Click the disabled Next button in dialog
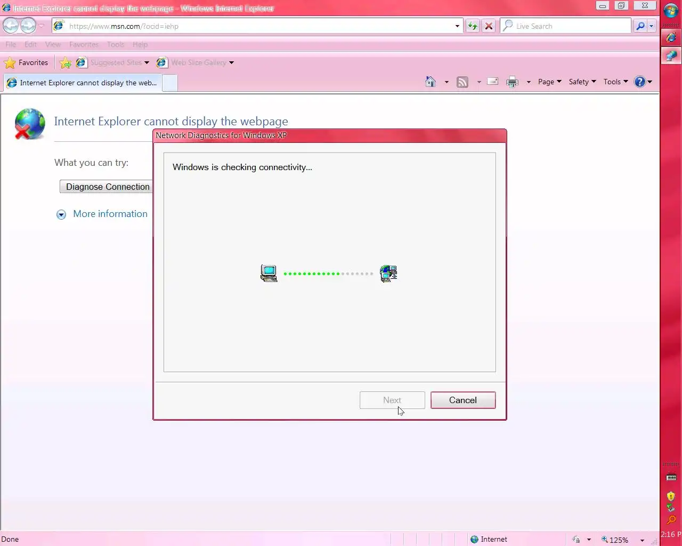This screenshot has width=682, height=546. pos(392,400)
